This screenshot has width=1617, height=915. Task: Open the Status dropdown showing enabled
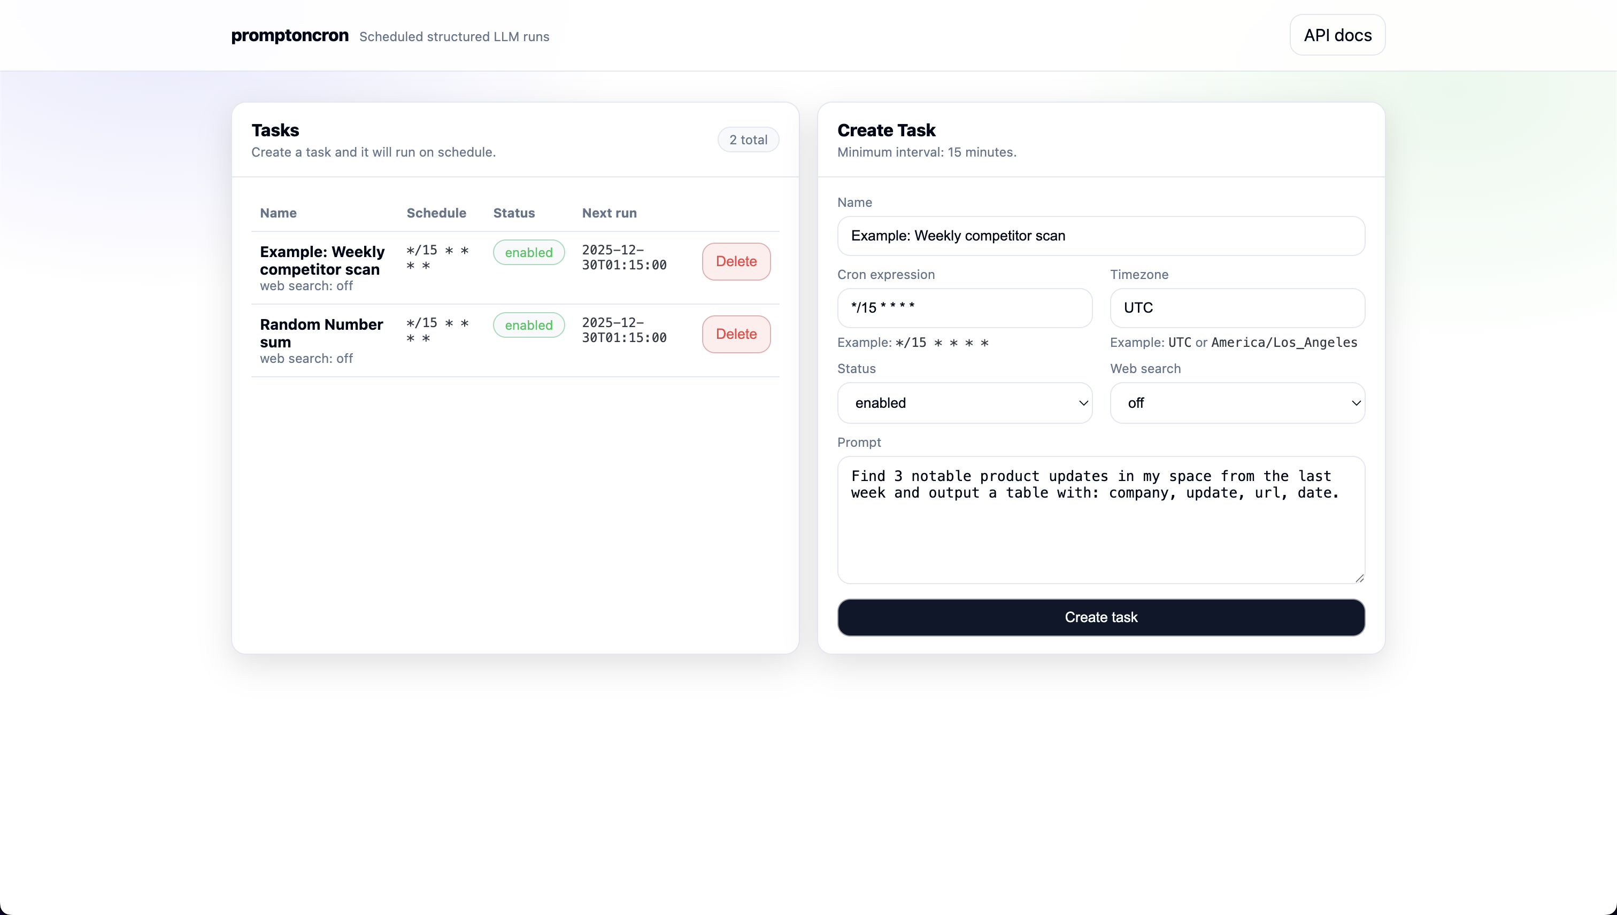point(966,403)
